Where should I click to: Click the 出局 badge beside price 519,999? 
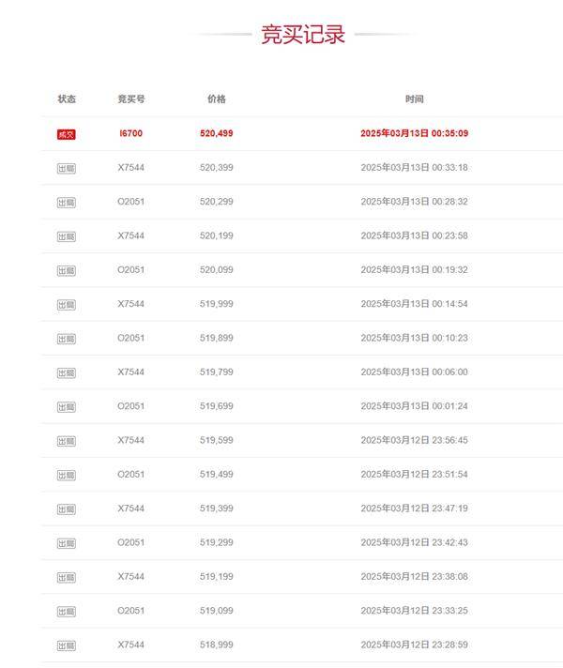pos(66,305)
